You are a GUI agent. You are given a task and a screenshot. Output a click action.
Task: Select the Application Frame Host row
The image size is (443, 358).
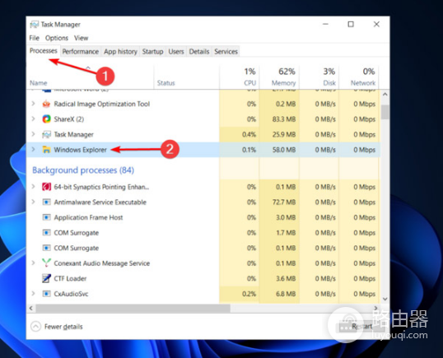[x=203, y=217]
